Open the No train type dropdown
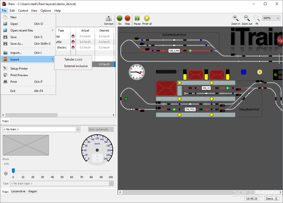Screen dimensions: 283x203 tap(62, 183)
